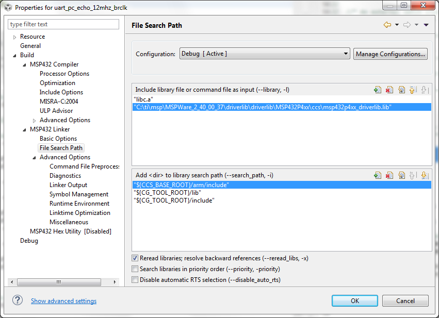Open Show advanced settings link
This screenshot has width=439, height=318.
tap(63, 301)
